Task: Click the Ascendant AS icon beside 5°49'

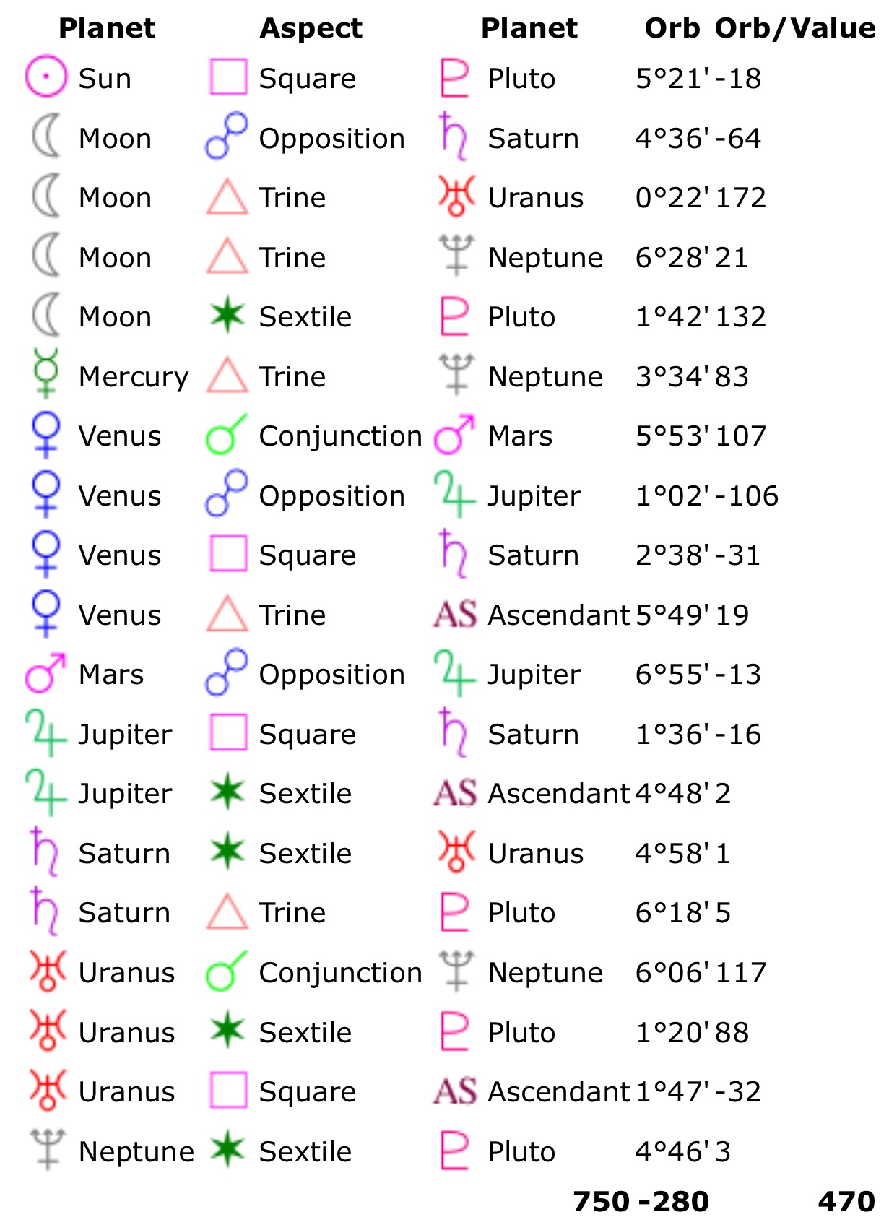Action: (456, 615)
